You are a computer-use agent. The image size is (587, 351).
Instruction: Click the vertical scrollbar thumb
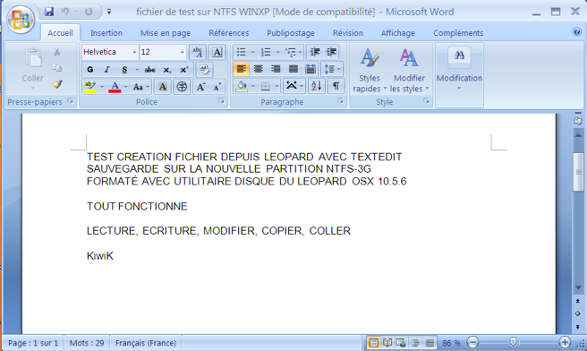coord(578,172)
